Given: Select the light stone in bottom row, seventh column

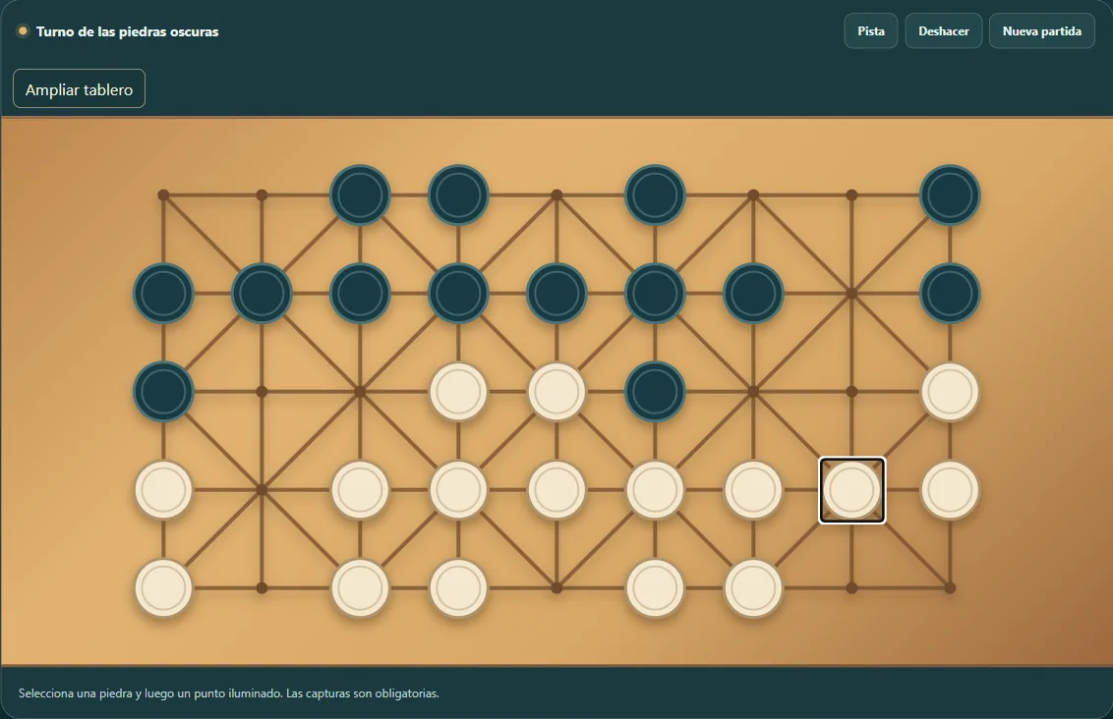Looking at the screenshot, I should tap(753, 587).
